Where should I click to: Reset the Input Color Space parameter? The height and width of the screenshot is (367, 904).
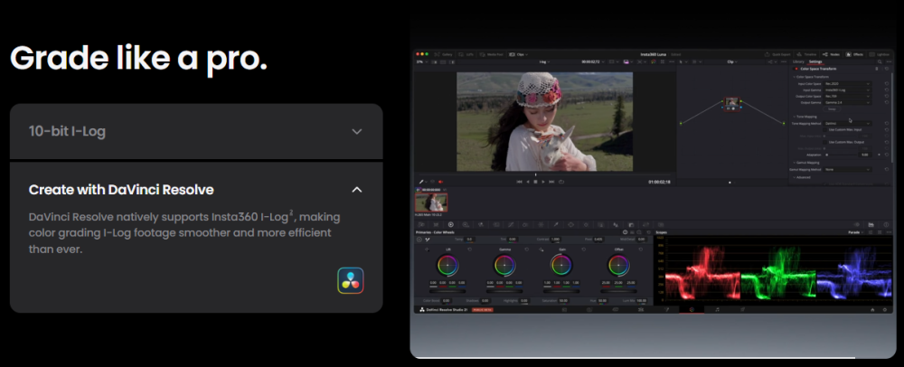pyautogui.click(x=886, y=83)
